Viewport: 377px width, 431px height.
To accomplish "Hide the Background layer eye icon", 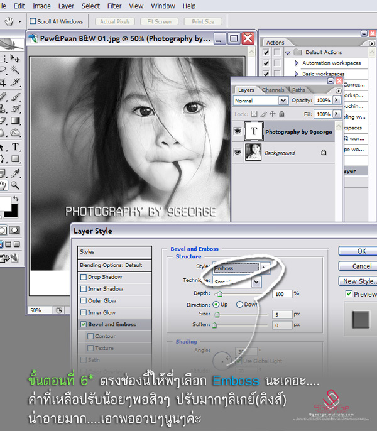I will coord(238,152).
